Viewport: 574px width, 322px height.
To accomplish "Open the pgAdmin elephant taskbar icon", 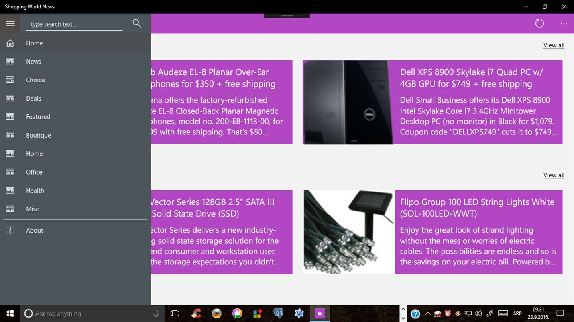I will click(x=278, y=314).
